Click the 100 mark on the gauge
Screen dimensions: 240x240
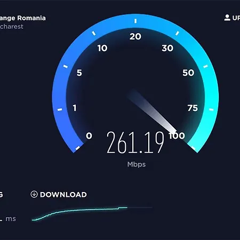pos(177,135)
